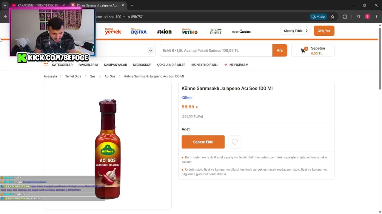Click the Adet label
Image resolution: width=382 pixels, height=214 pixels.
pos(186,129)
